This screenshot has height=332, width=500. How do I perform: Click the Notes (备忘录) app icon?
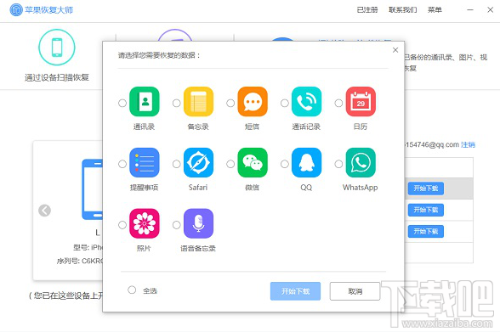pyautogui.click(x=198, y=102)
